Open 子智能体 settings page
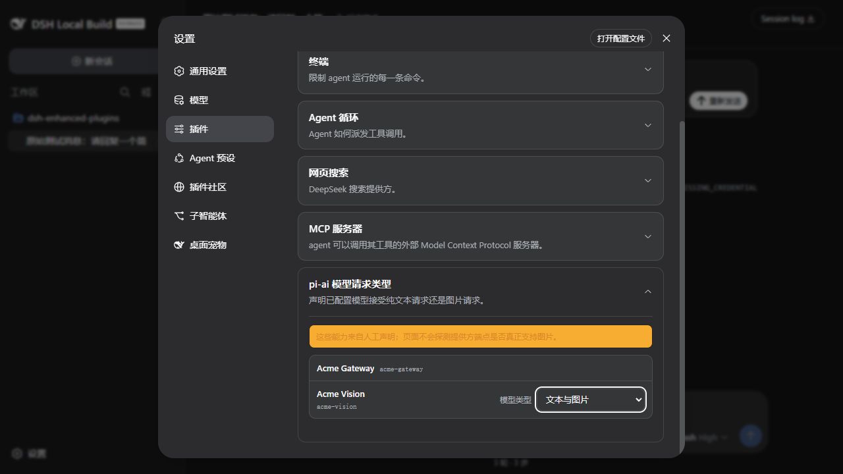 [220, 216]
